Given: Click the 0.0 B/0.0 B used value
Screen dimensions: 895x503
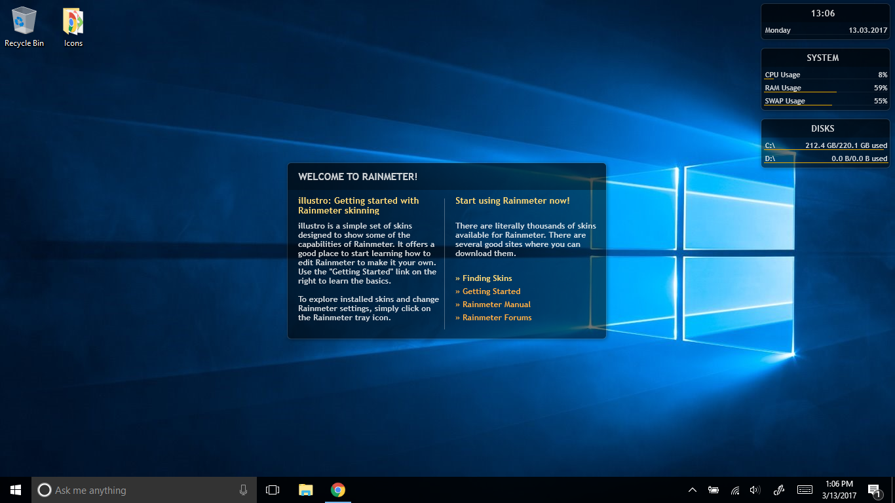Looking at the screenshot, I should click(x=860, y=158).
